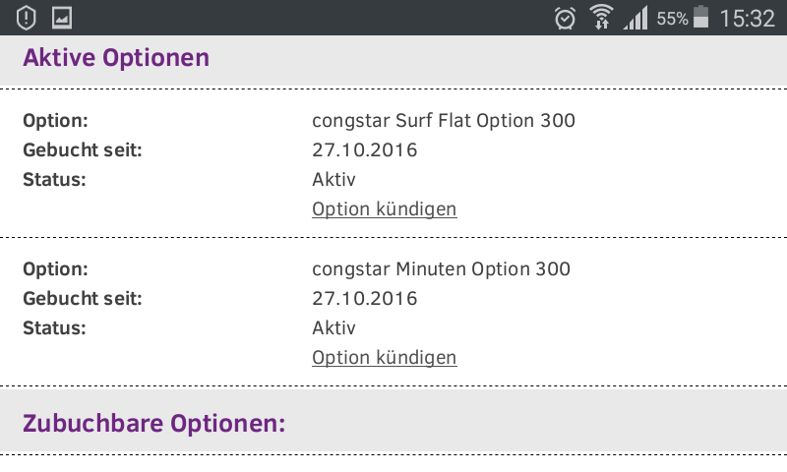Tap the congstar Minuten Option 300 name
Viewport: 787px width, 472px height.
441,268
